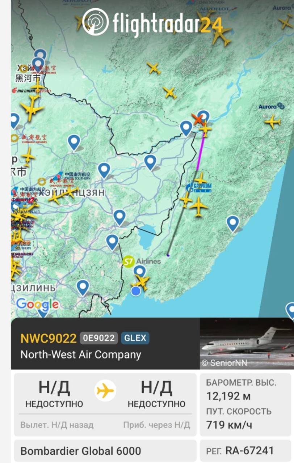The height and width of the screenshot is (463, 294).
Task: Tap the 0E9022 flight number badge
Action: tap(99, 338)
